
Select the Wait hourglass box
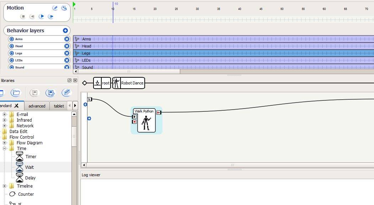tap(20, 167)
